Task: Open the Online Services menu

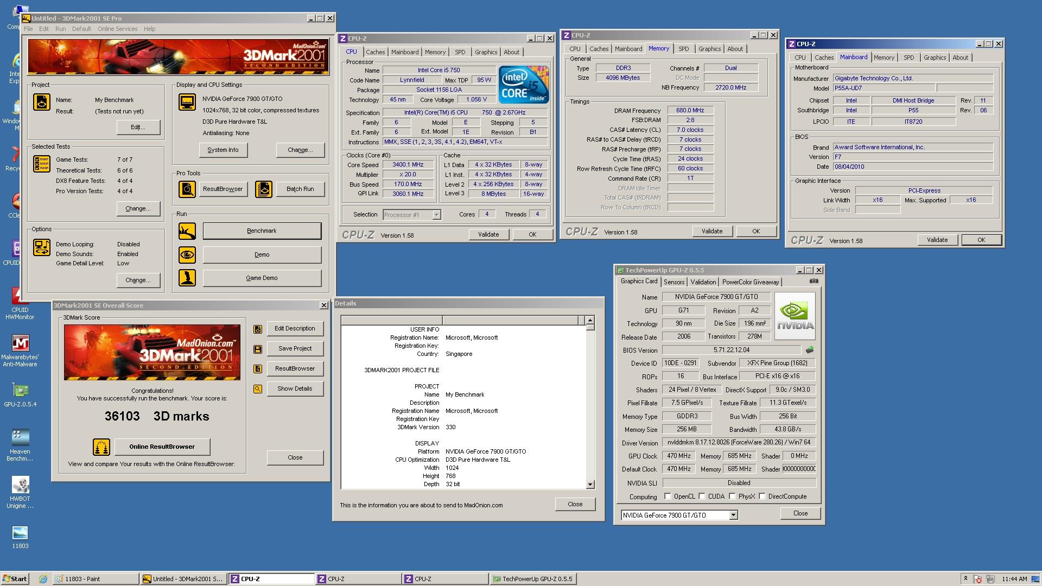Action: coord(117,29)
